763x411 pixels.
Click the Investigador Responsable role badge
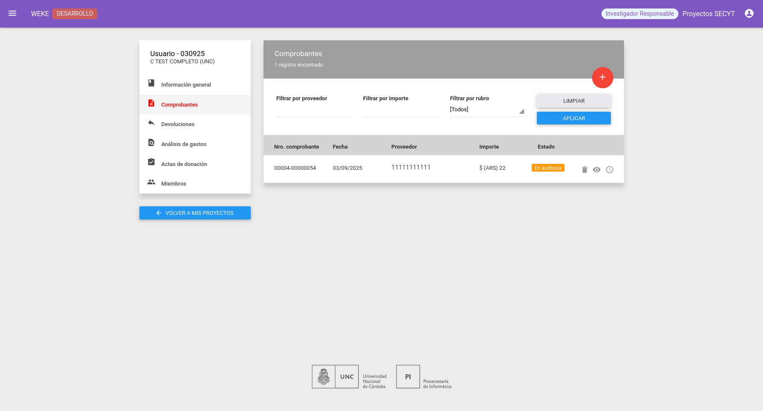(640, 14)
